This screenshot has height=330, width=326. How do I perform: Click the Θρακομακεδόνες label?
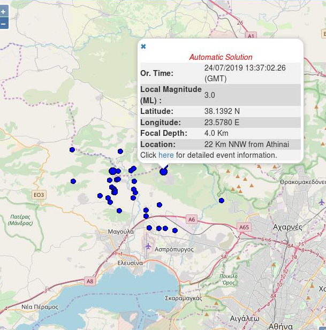(302, 182)
